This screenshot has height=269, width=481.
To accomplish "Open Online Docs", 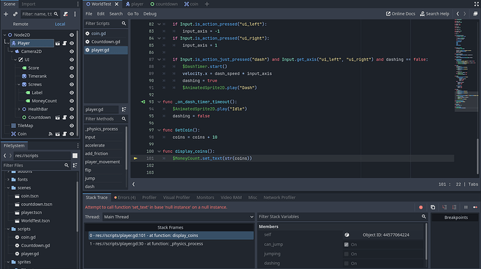I will tap(400, 14).
